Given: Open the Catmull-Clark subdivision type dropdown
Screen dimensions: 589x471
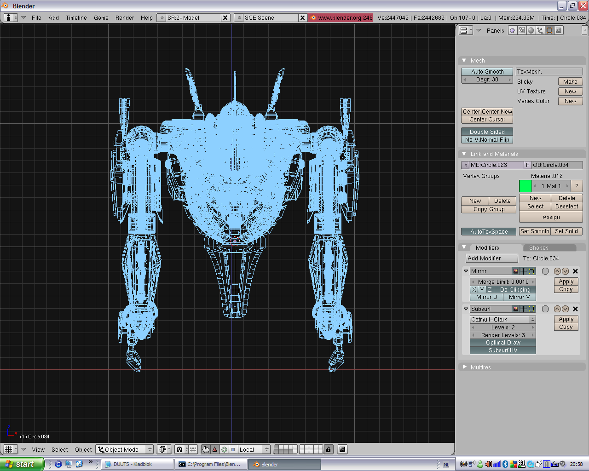Looking at the screenshot, I should point(502,319).
